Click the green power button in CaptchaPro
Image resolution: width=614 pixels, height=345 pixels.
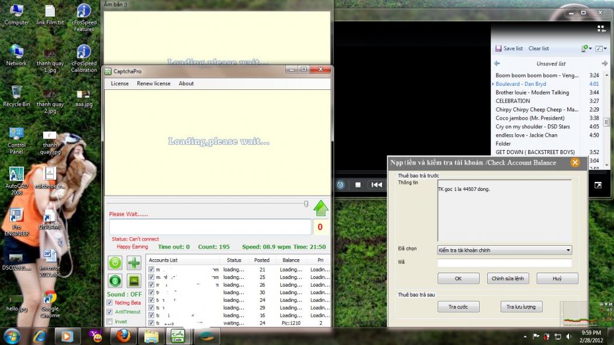coord(115,263)
